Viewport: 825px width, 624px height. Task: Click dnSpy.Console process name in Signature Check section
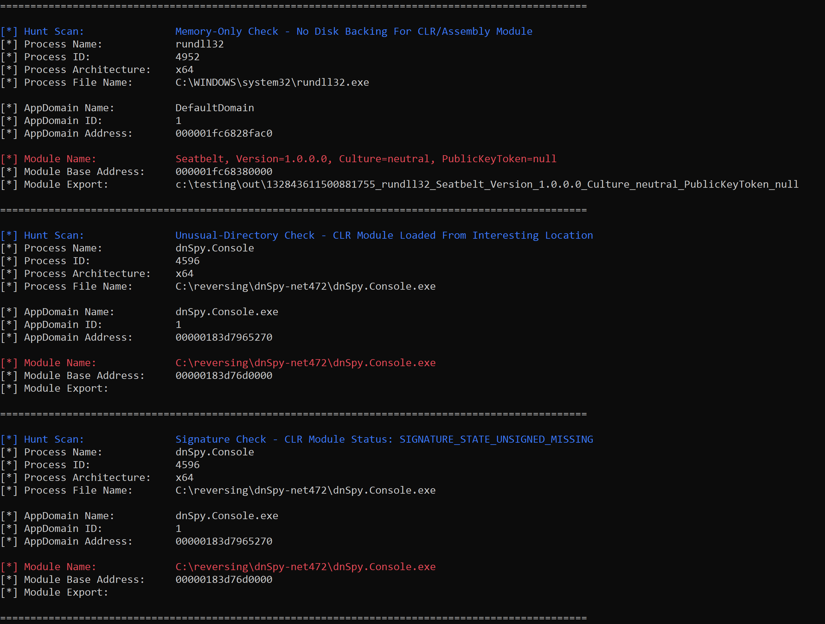(214, 453)
